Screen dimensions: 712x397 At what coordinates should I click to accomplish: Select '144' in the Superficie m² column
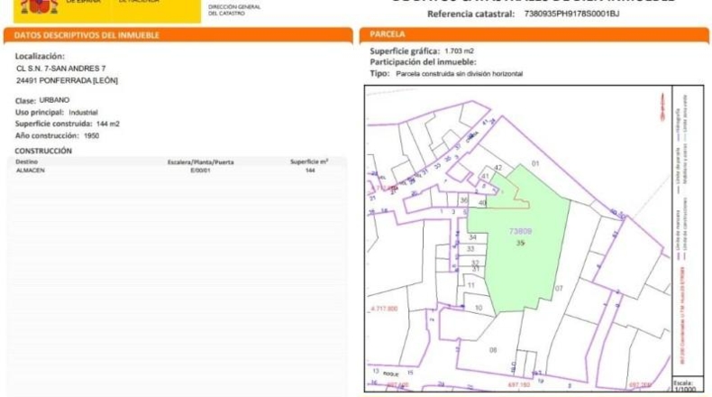(310, 171)
